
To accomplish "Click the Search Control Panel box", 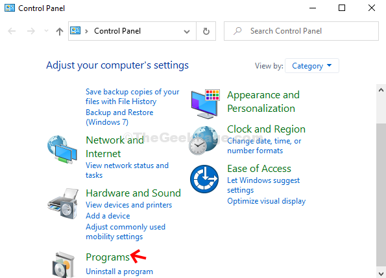I will coord(301,31).
